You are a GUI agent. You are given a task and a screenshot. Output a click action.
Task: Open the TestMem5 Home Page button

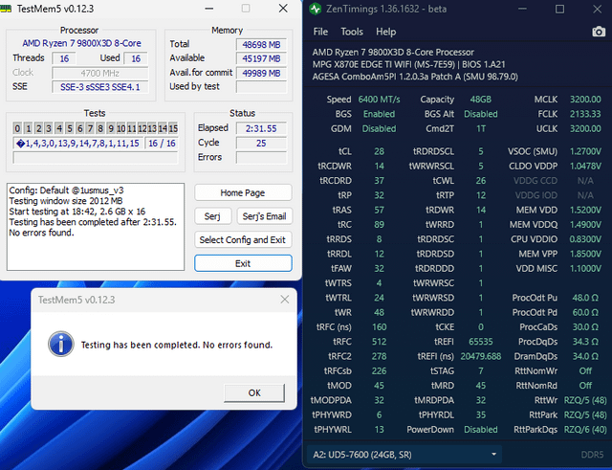243,192
